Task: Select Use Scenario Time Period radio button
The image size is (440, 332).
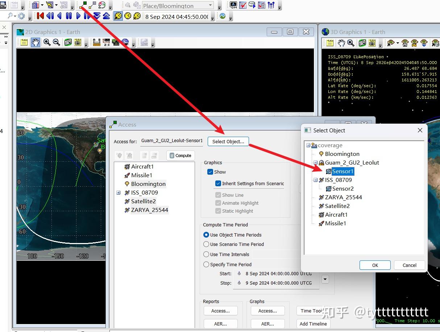Action: (x=206, y=244)
